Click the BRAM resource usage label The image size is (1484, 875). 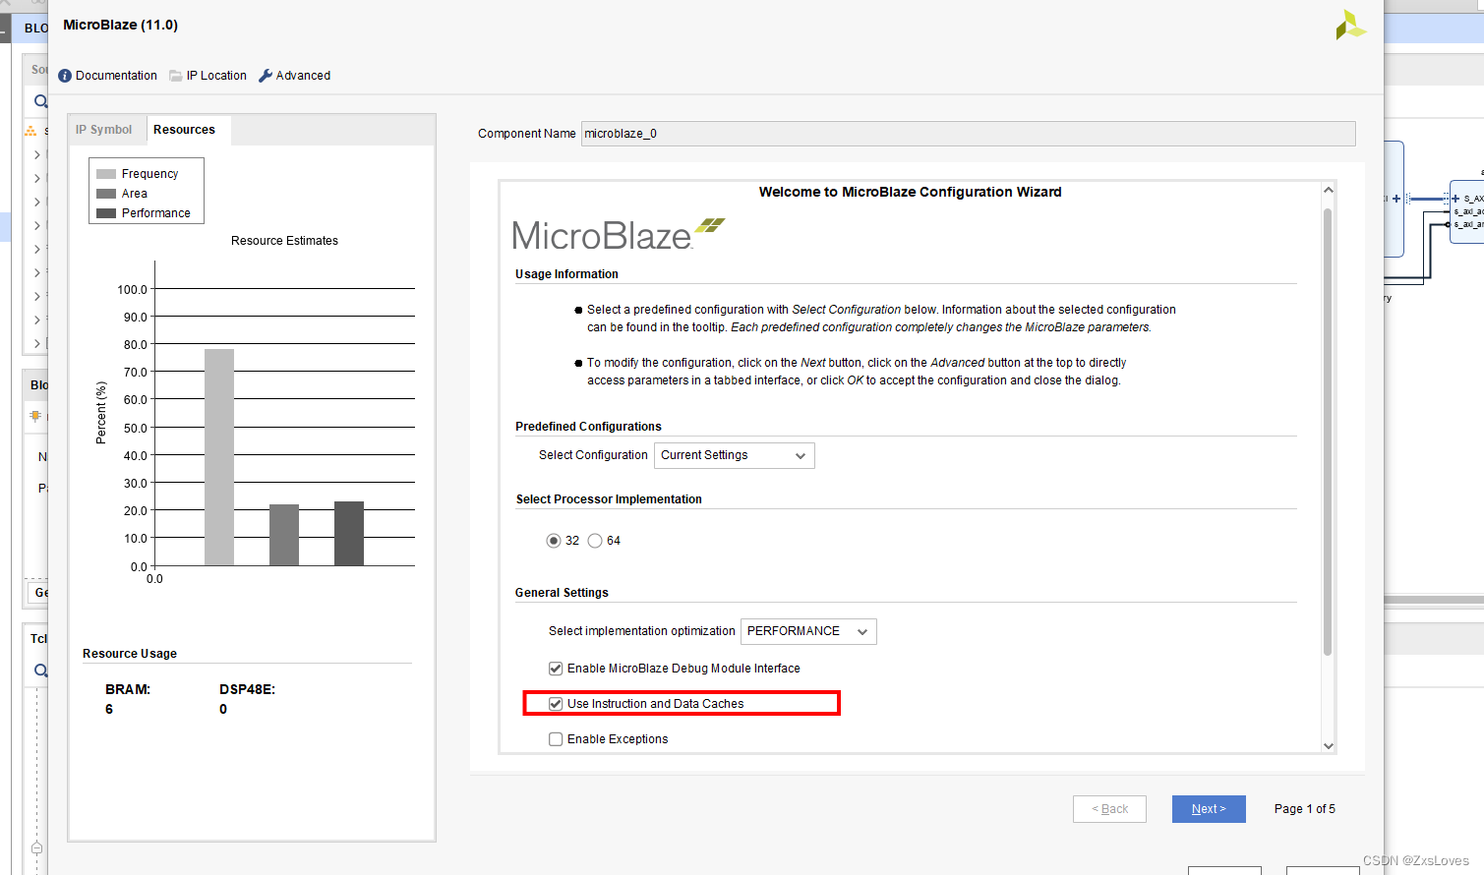point(128,689)
